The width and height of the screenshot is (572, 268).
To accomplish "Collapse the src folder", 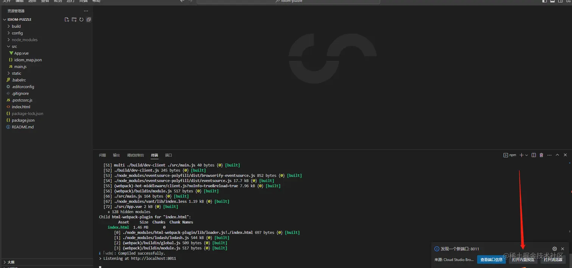I will click(47, 47).
